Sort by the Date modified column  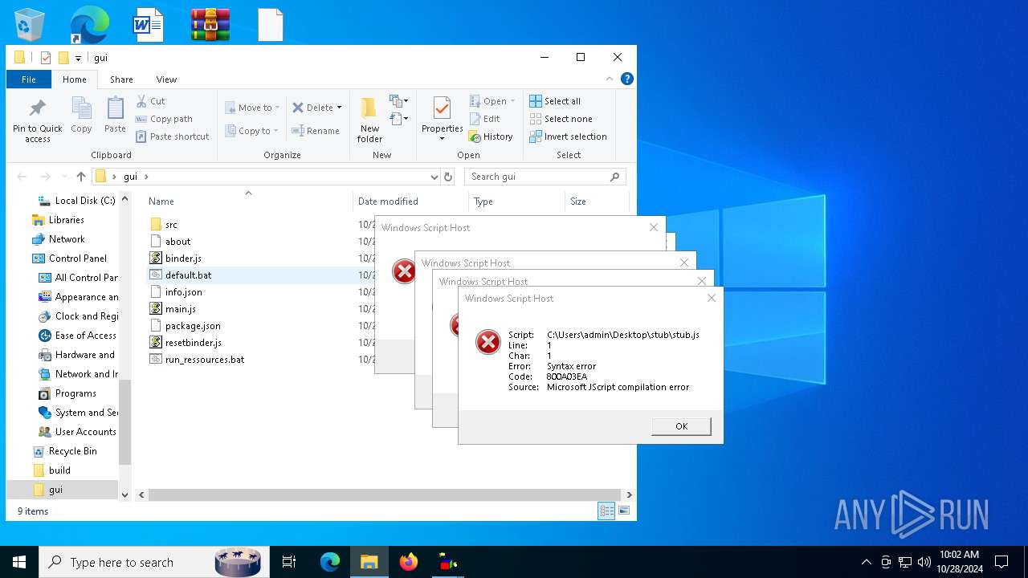click(x=410, y=201)
